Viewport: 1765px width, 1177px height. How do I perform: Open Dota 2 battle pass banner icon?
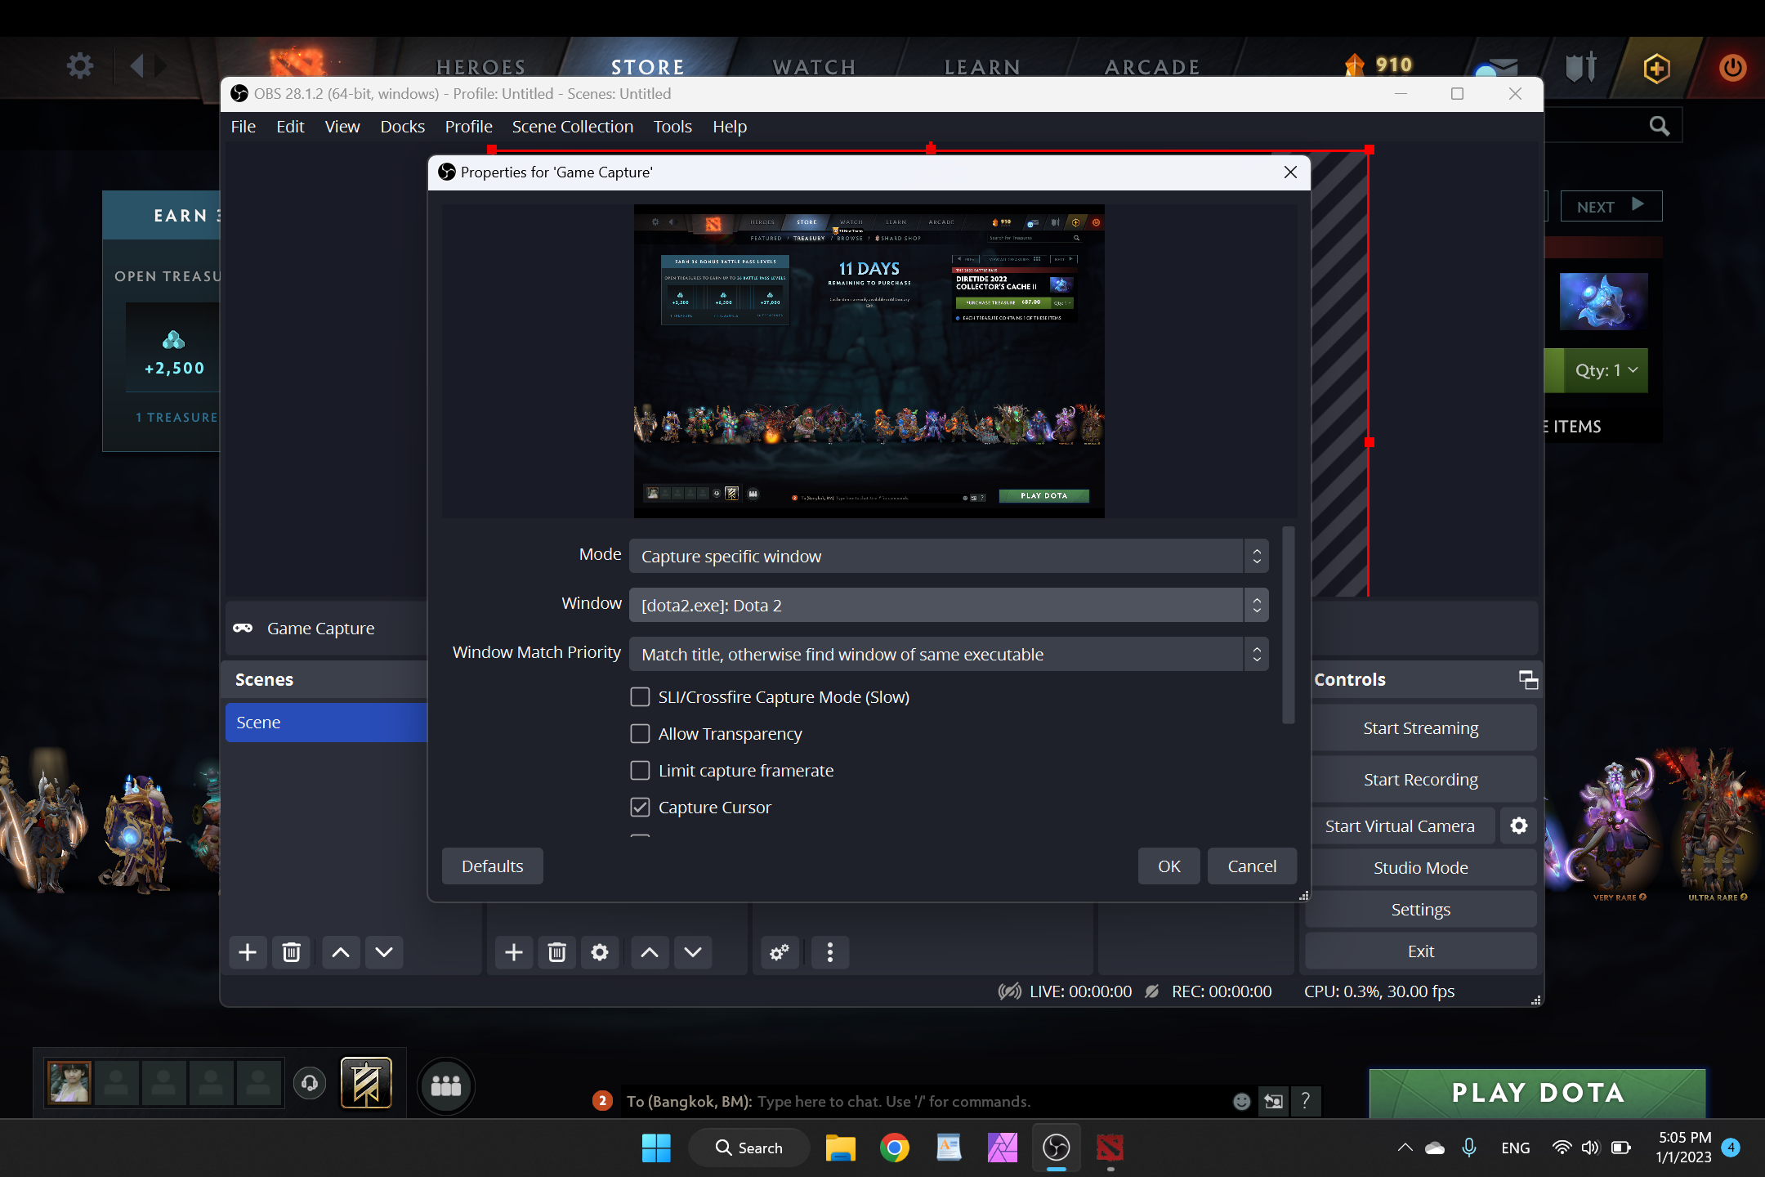[x=366, y=1083]
